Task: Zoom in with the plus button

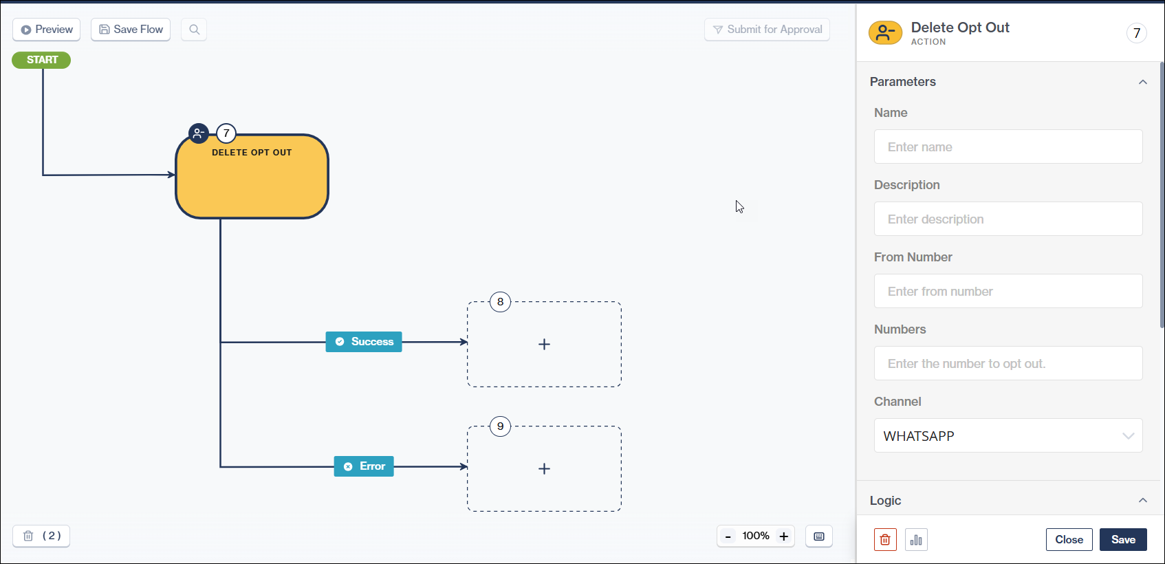Action: 783,536
